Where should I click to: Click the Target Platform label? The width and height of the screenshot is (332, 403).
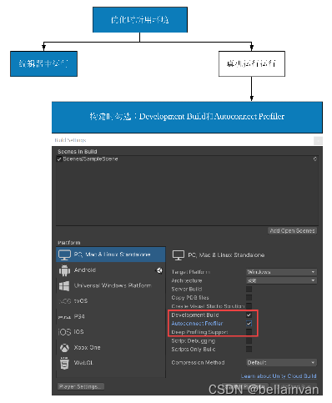click(x=191, y=272)
